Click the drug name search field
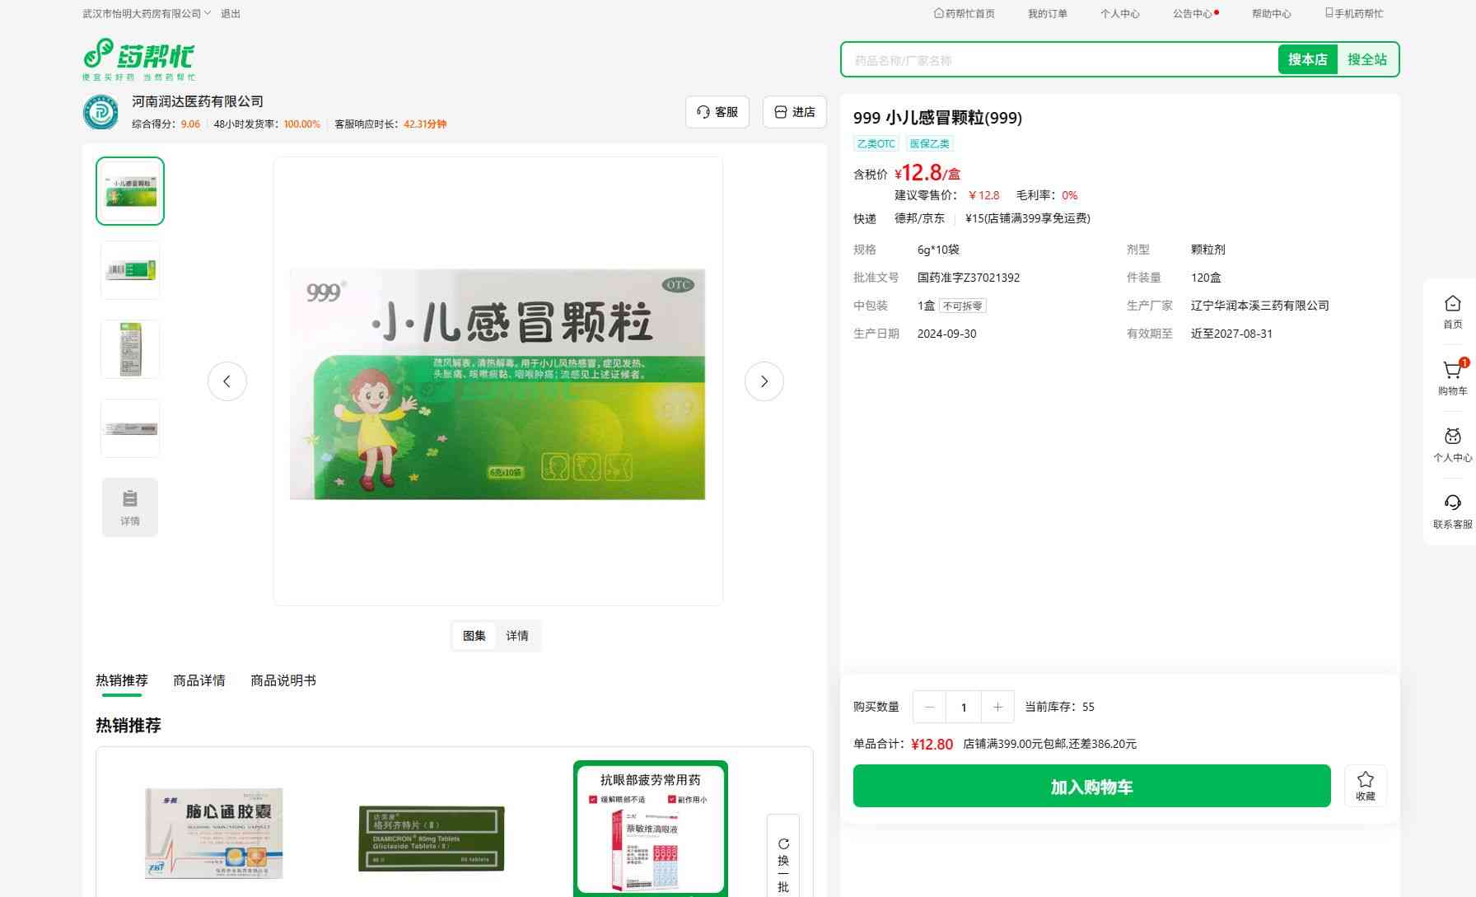The height and width of the screenshot is (897, 1476). 1058,60
